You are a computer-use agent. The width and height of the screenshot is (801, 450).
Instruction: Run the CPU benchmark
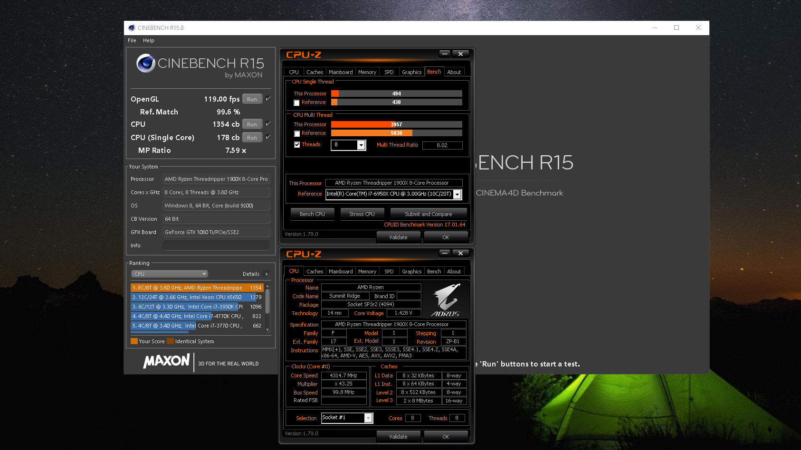click(252, 124)
